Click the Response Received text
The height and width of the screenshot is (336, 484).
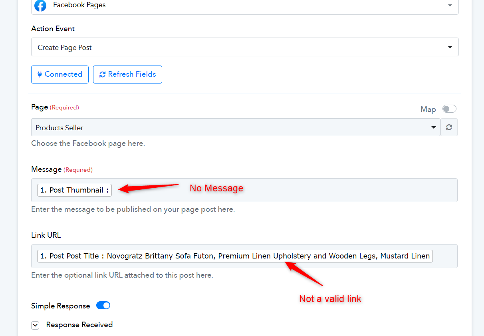[79, 325]
